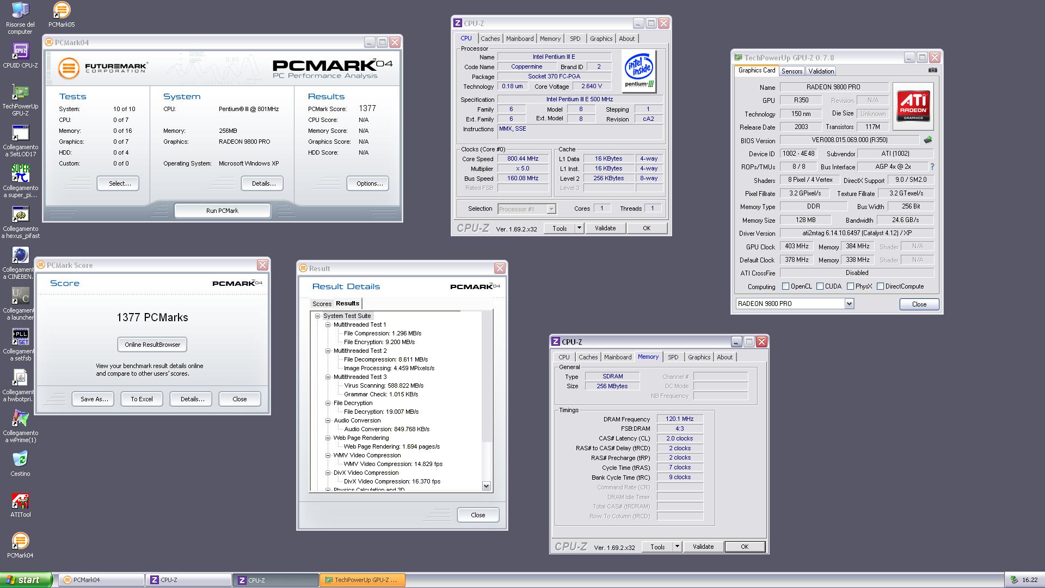1045x588 pixels.
Task: Click Details... in the System section
Action: [x=262, y=183]
